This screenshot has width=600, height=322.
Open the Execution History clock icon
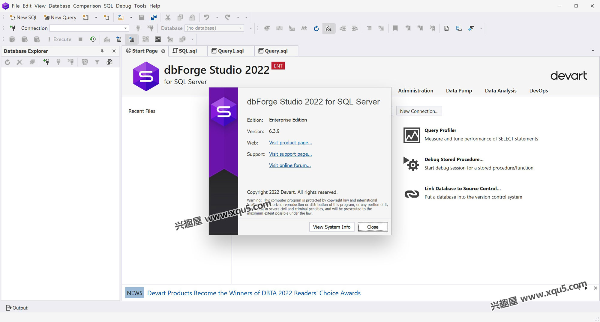(93, 39)
